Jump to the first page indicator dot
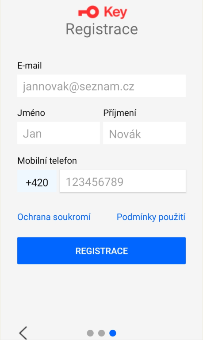203x340 pixels. (90, 333)
